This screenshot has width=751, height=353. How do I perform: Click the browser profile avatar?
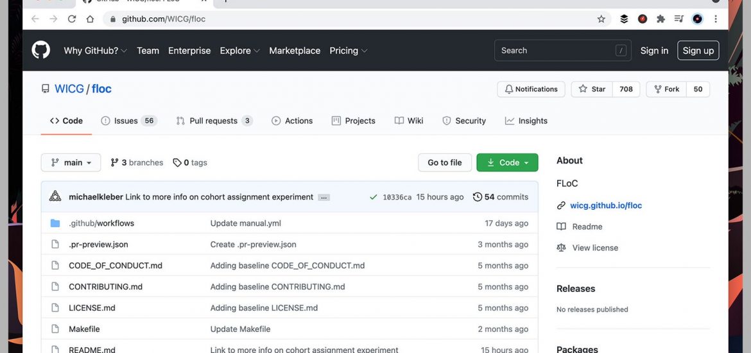tap(698, 19)
